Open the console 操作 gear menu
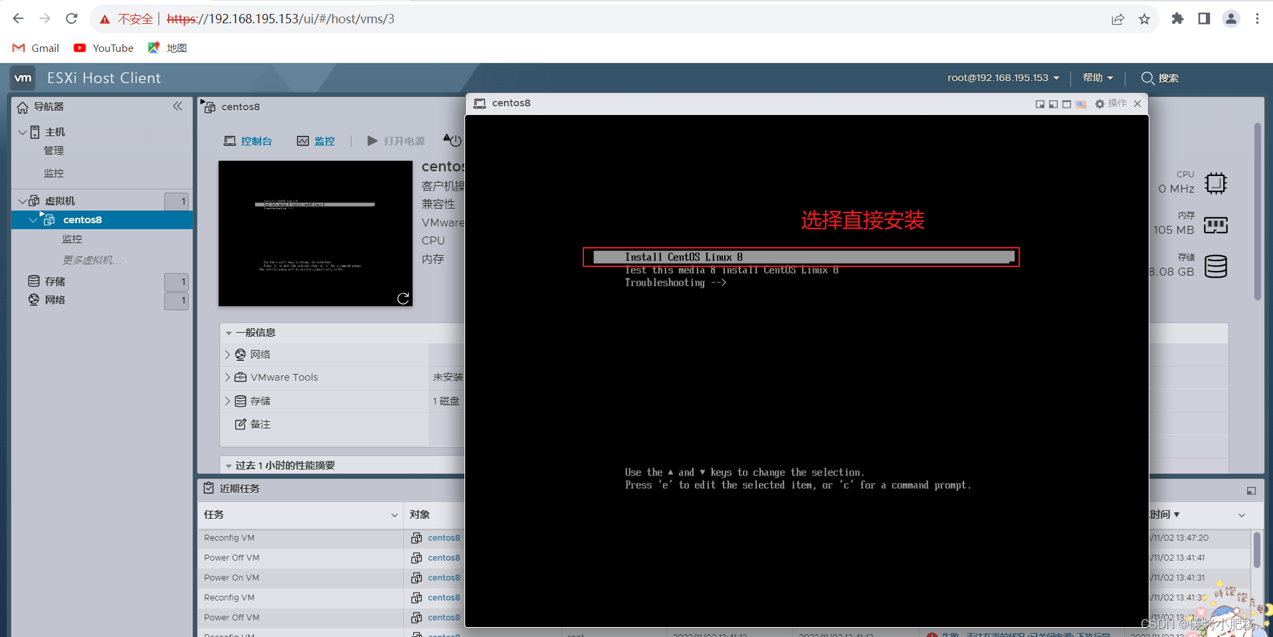Viewport: 1273px width, 637px height. tap(1110, 104)
